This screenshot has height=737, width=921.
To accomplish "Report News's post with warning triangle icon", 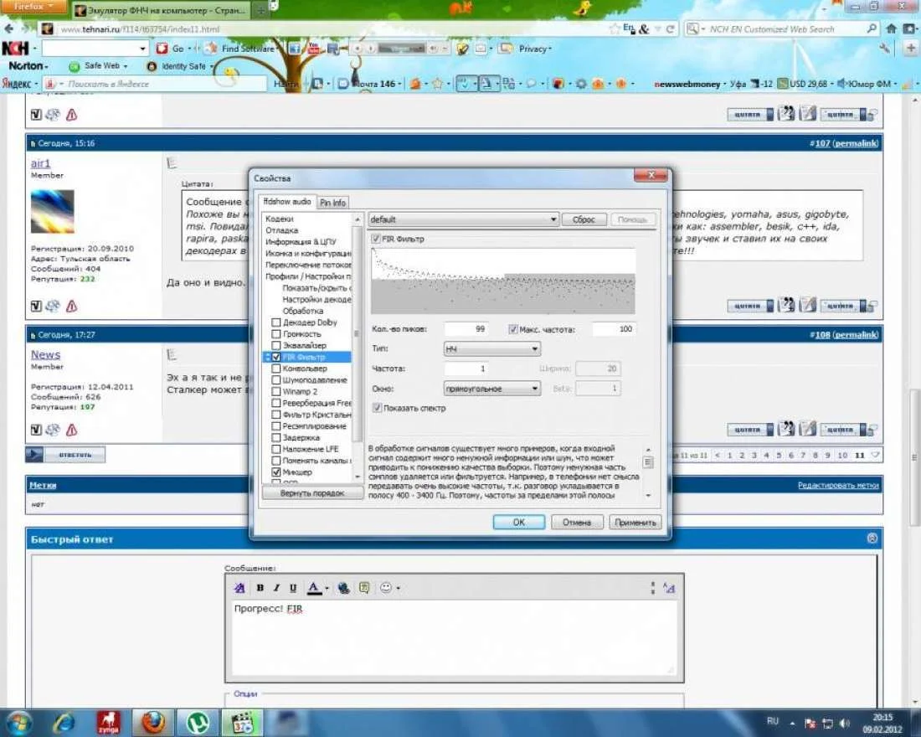I will pos(72,430).
